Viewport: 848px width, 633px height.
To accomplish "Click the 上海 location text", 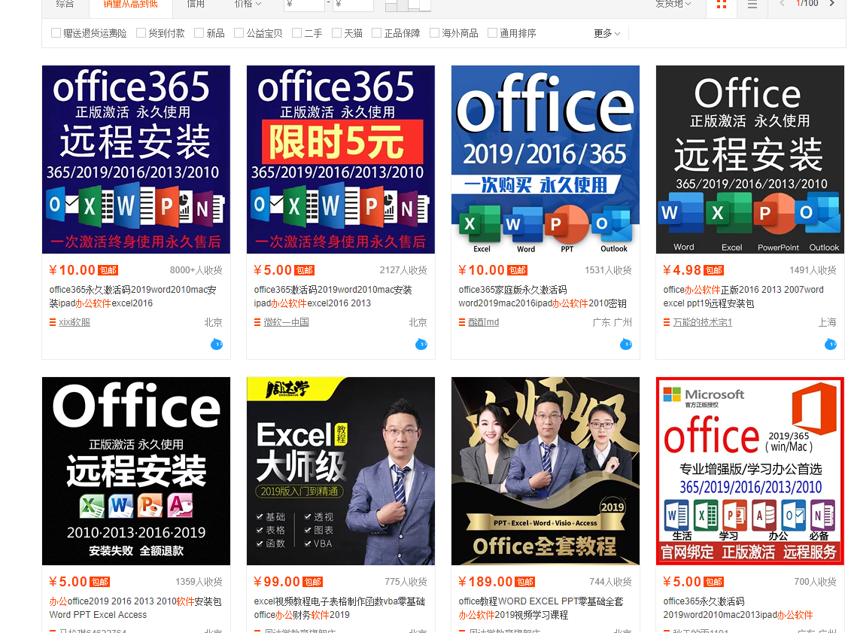I will (x=828, y=322).
